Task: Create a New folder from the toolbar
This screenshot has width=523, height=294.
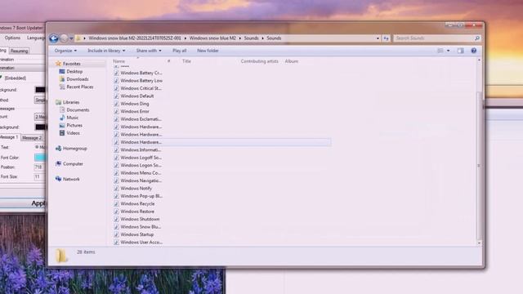Action: tap(208, 51)
